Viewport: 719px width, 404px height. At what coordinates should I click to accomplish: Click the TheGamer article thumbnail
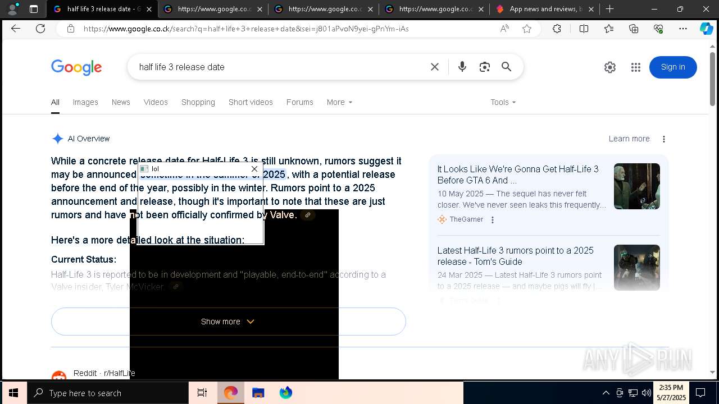[637, 186]
